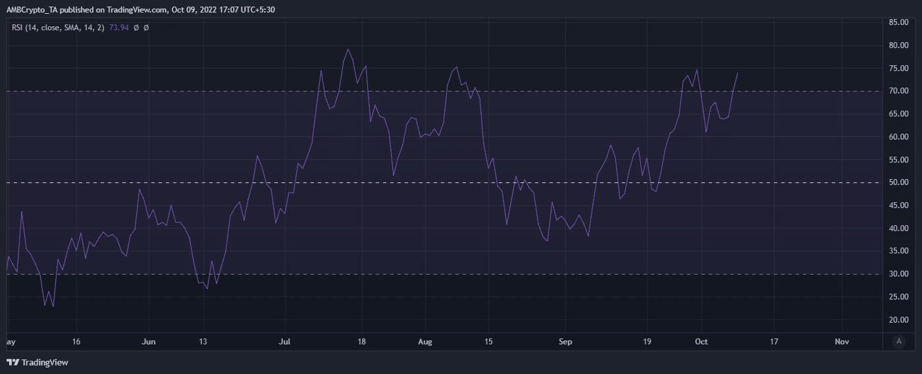
Task: Select the 50.00 price axis label
Action: pos(899,182)
